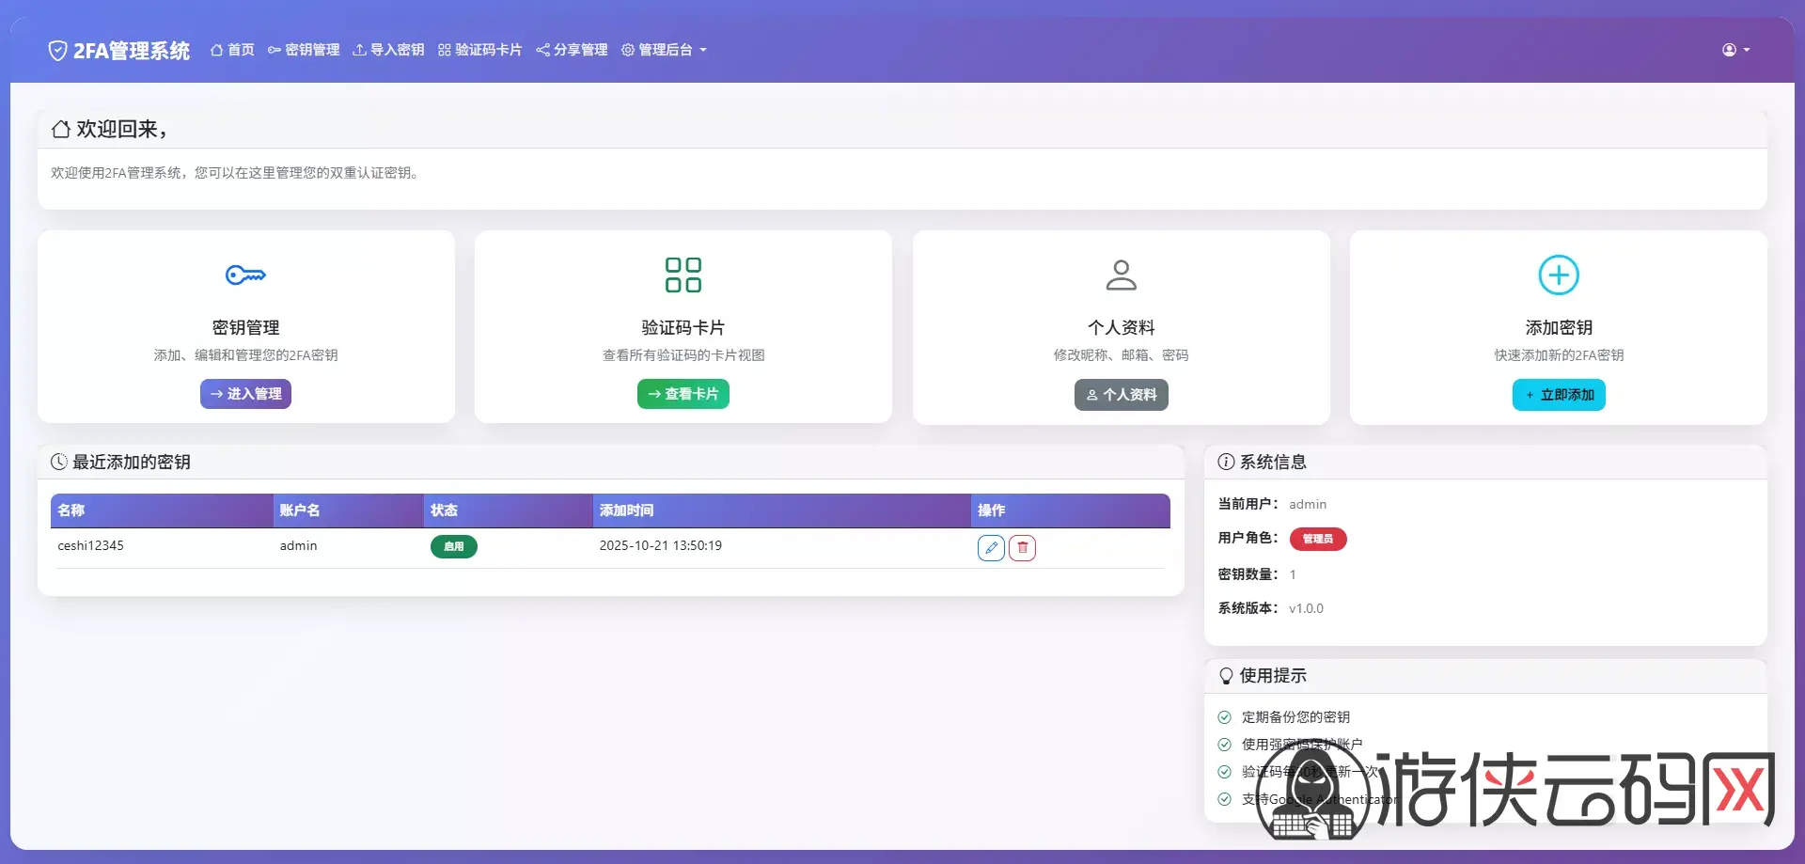This screenshot has height=864, width=1805.
Task: Open the user account dropdown
Action: tap(1735, 50)
